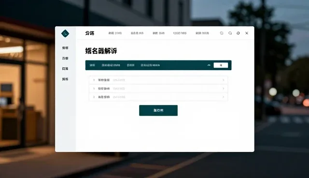Image resolution: width=309 pixels, height=178 pixels.
Task: Close the window with the X icon
Action: coord(247,33)
